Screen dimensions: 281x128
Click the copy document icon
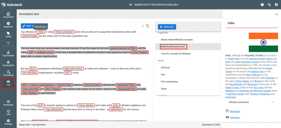148,26
